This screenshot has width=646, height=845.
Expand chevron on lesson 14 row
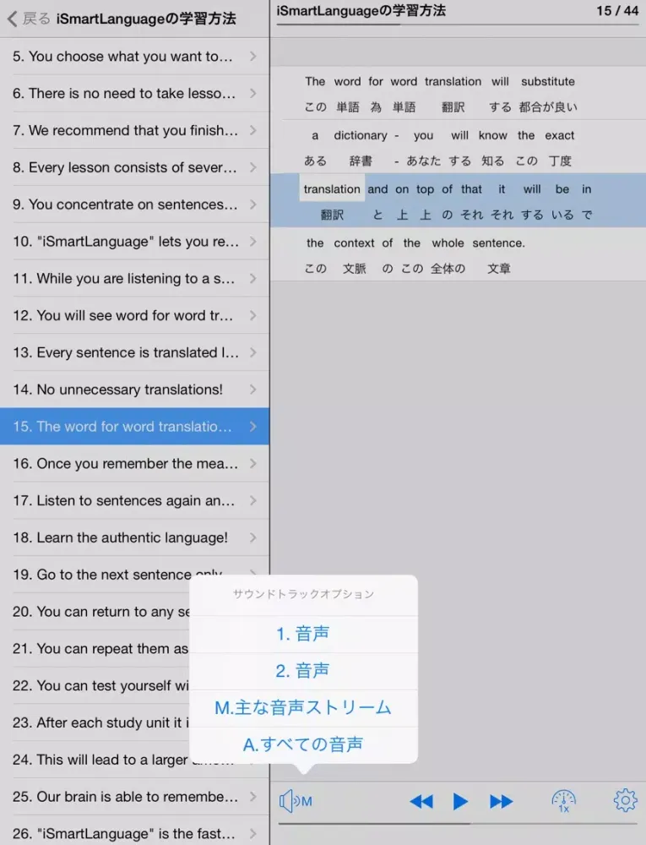pos(253,390)
